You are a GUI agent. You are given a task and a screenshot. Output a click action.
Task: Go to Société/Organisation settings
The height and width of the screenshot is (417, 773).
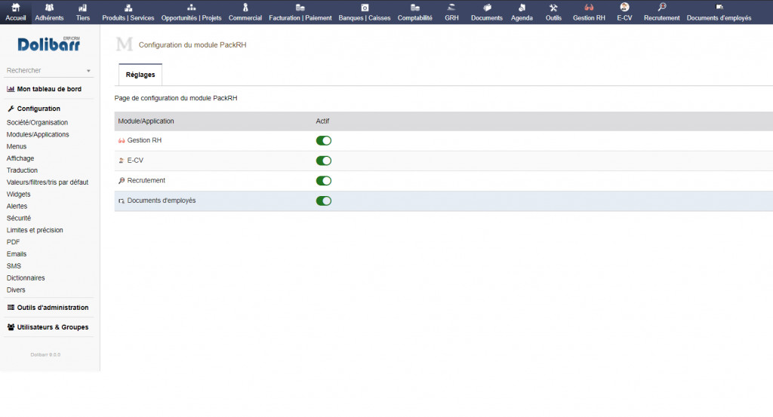click(37, 123)
